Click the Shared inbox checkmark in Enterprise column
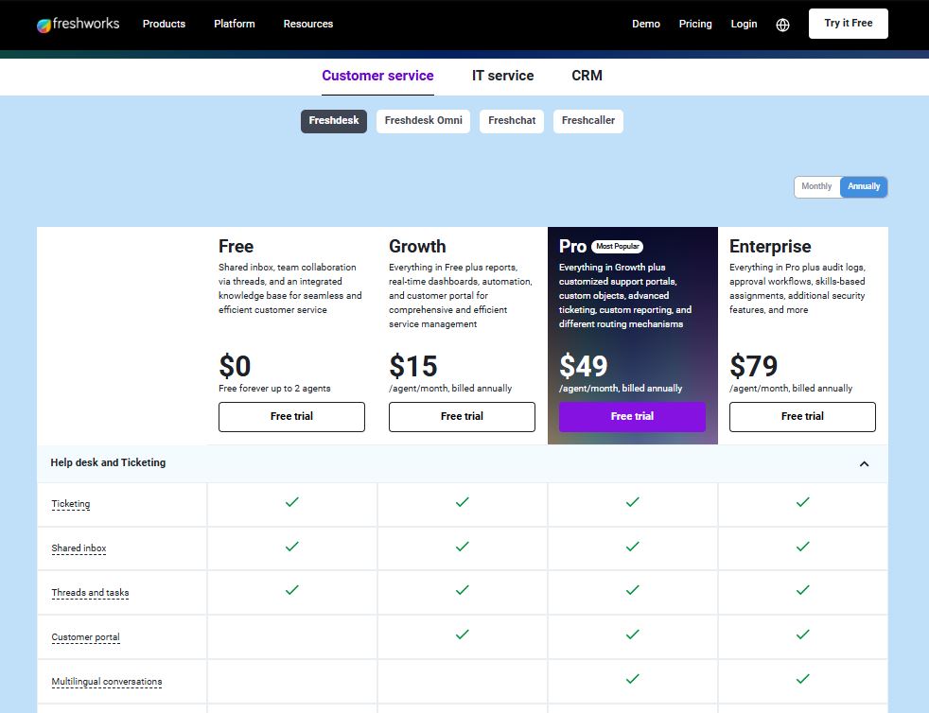Screen dimensions: 929x713 point(803,547)
